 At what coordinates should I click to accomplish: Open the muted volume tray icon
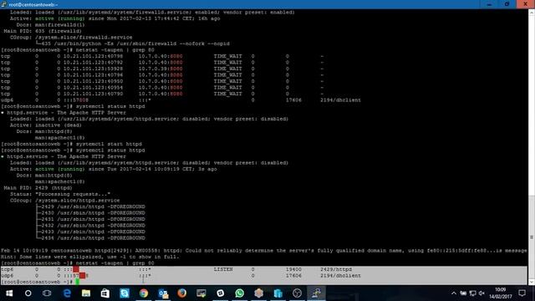481,293
